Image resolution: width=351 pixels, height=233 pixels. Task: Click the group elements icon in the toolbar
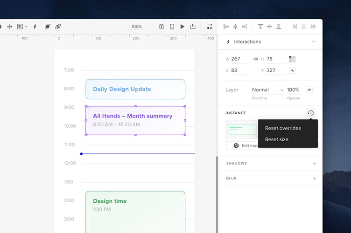pyautogui.click(x=48, y=27)
